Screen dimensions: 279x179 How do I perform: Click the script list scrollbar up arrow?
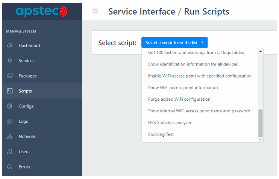pos(261,51)
